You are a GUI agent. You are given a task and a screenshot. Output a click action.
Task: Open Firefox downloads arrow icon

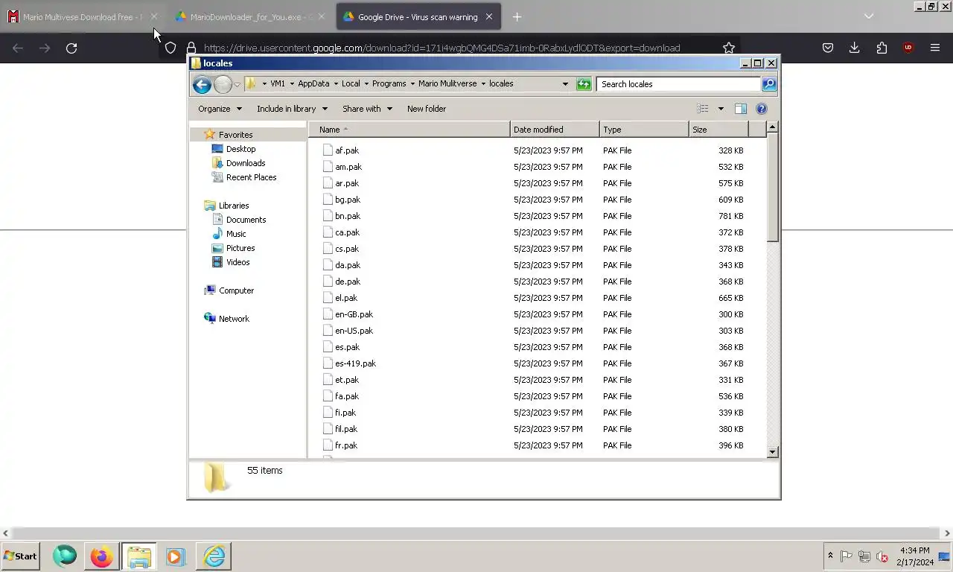pos(854,48)
